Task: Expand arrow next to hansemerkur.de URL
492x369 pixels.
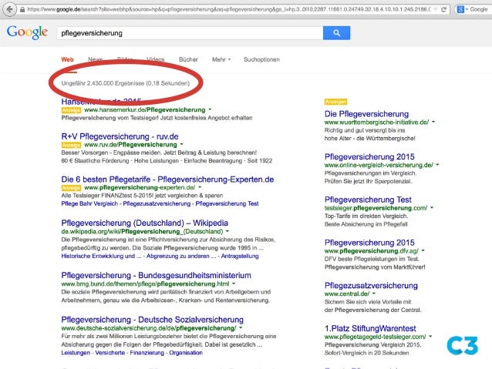Action: coord(210,109)
